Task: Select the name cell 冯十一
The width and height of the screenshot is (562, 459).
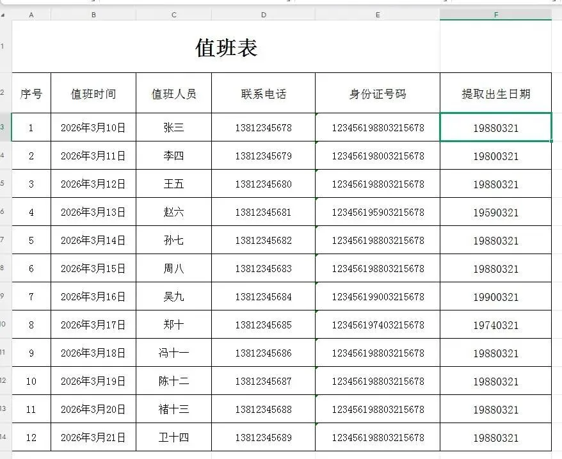Action: (x=174, y=353)
